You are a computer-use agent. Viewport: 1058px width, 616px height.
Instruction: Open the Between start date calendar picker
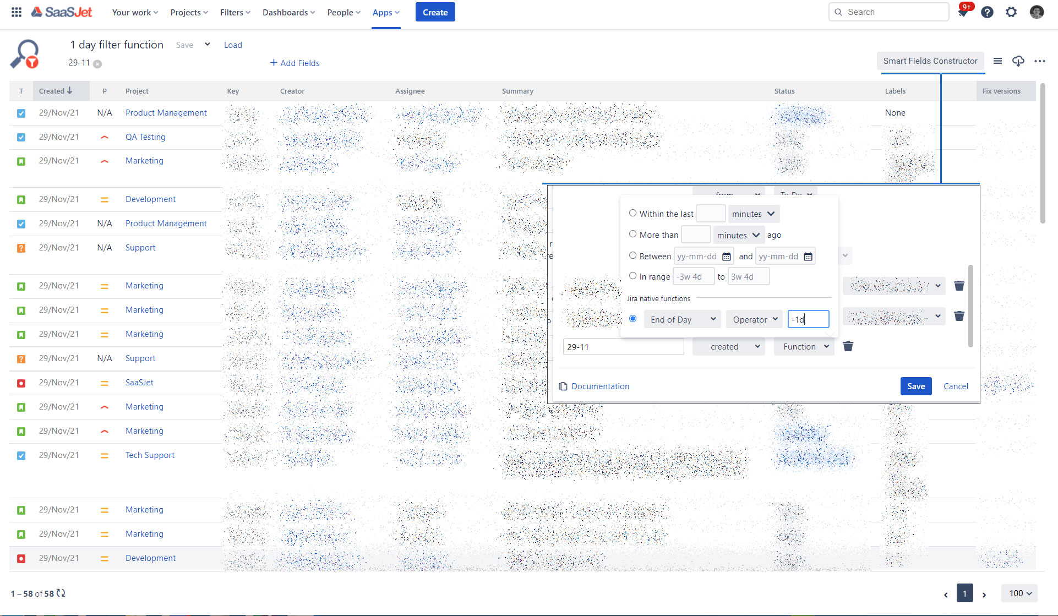(727, 257)
